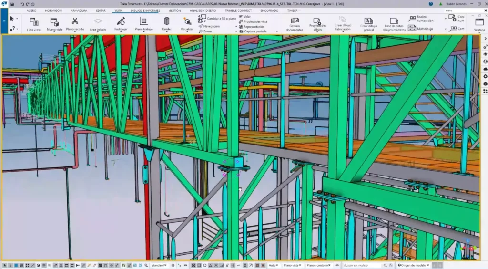The image size is (488, 269).
Task: Open the Planos contorno dropdown
Action: click(x=318, y=265)
